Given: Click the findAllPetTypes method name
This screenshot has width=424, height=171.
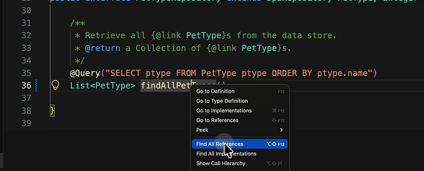Looking at the screenshot, I should (x=178, y=85).
